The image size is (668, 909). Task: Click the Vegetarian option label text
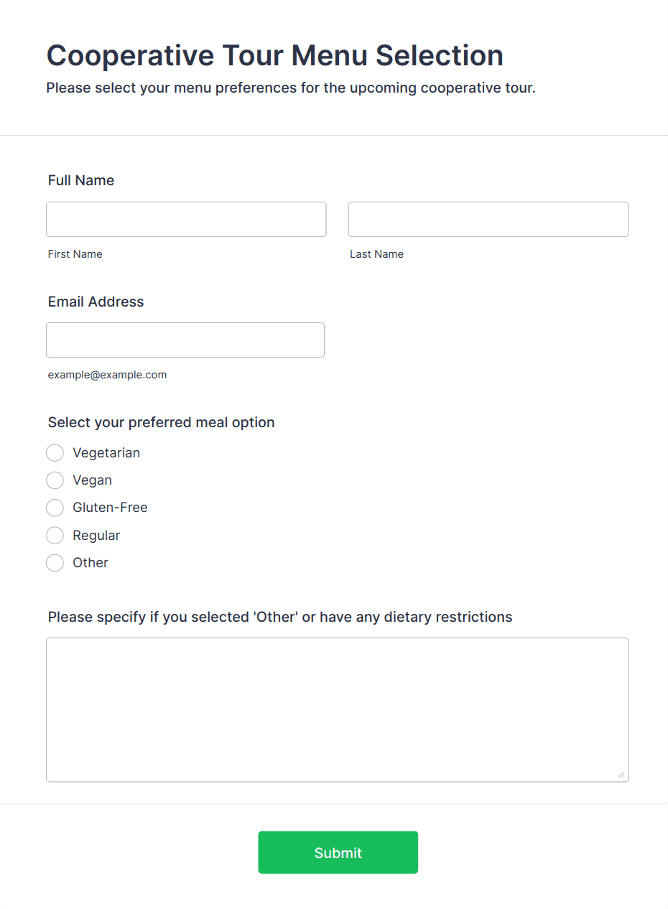coord(106,453)
